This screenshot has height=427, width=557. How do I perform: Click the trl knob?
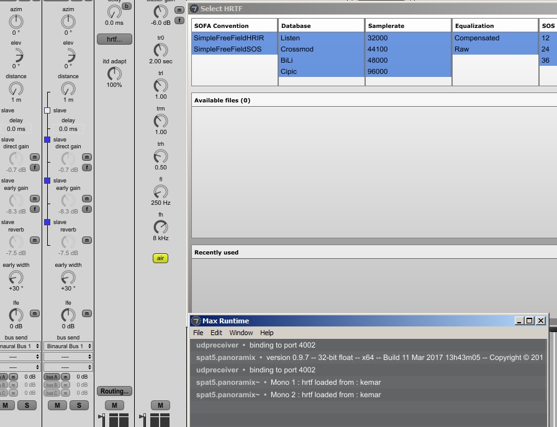[161, 86]
